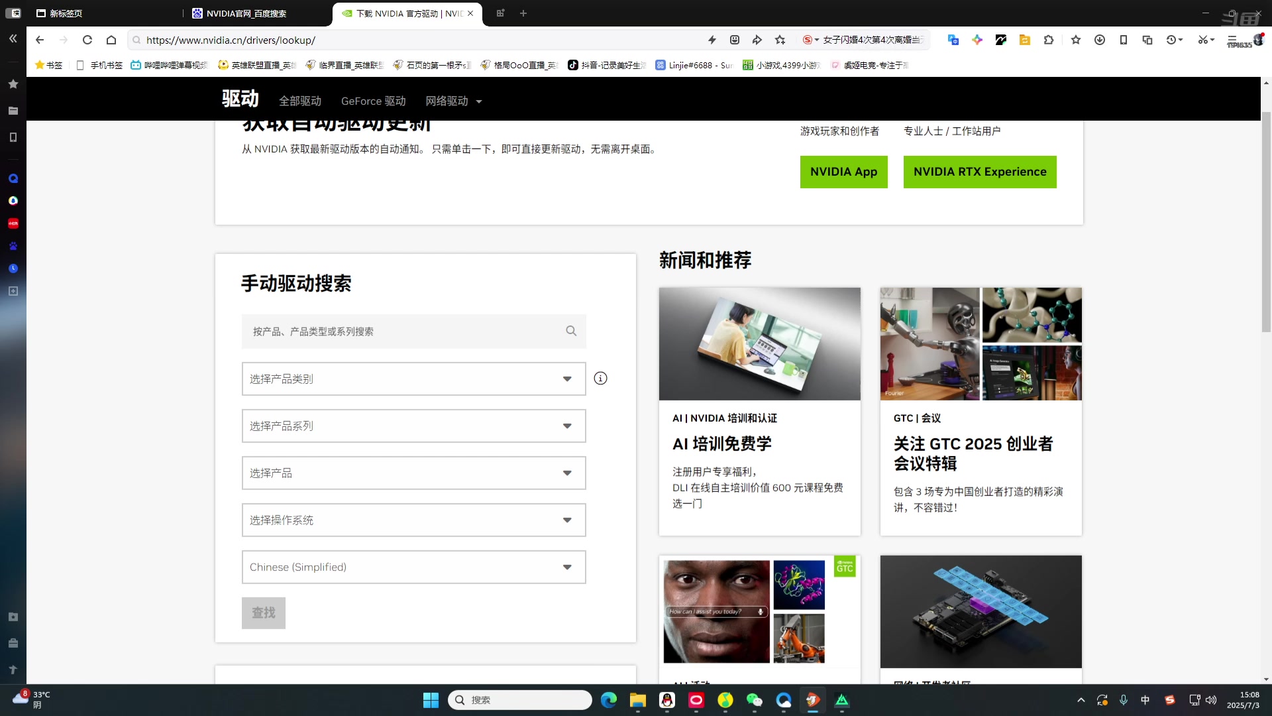Open the Sogou search engine selector dropdown

click(811, 40)
